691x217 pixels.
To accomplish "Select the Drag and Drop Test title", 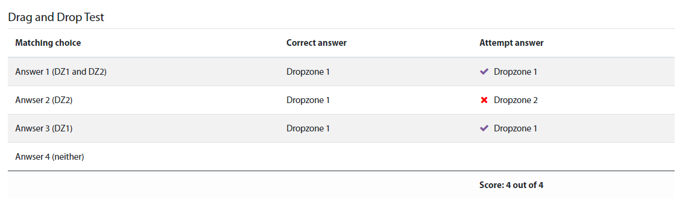I will (56, 17).
